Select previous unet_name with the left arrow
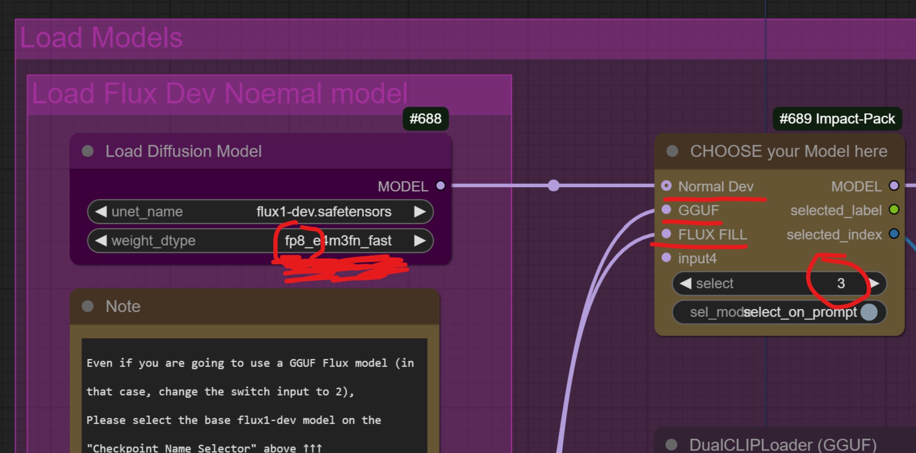The image size is (916, 453). click(x=101, y=212)
